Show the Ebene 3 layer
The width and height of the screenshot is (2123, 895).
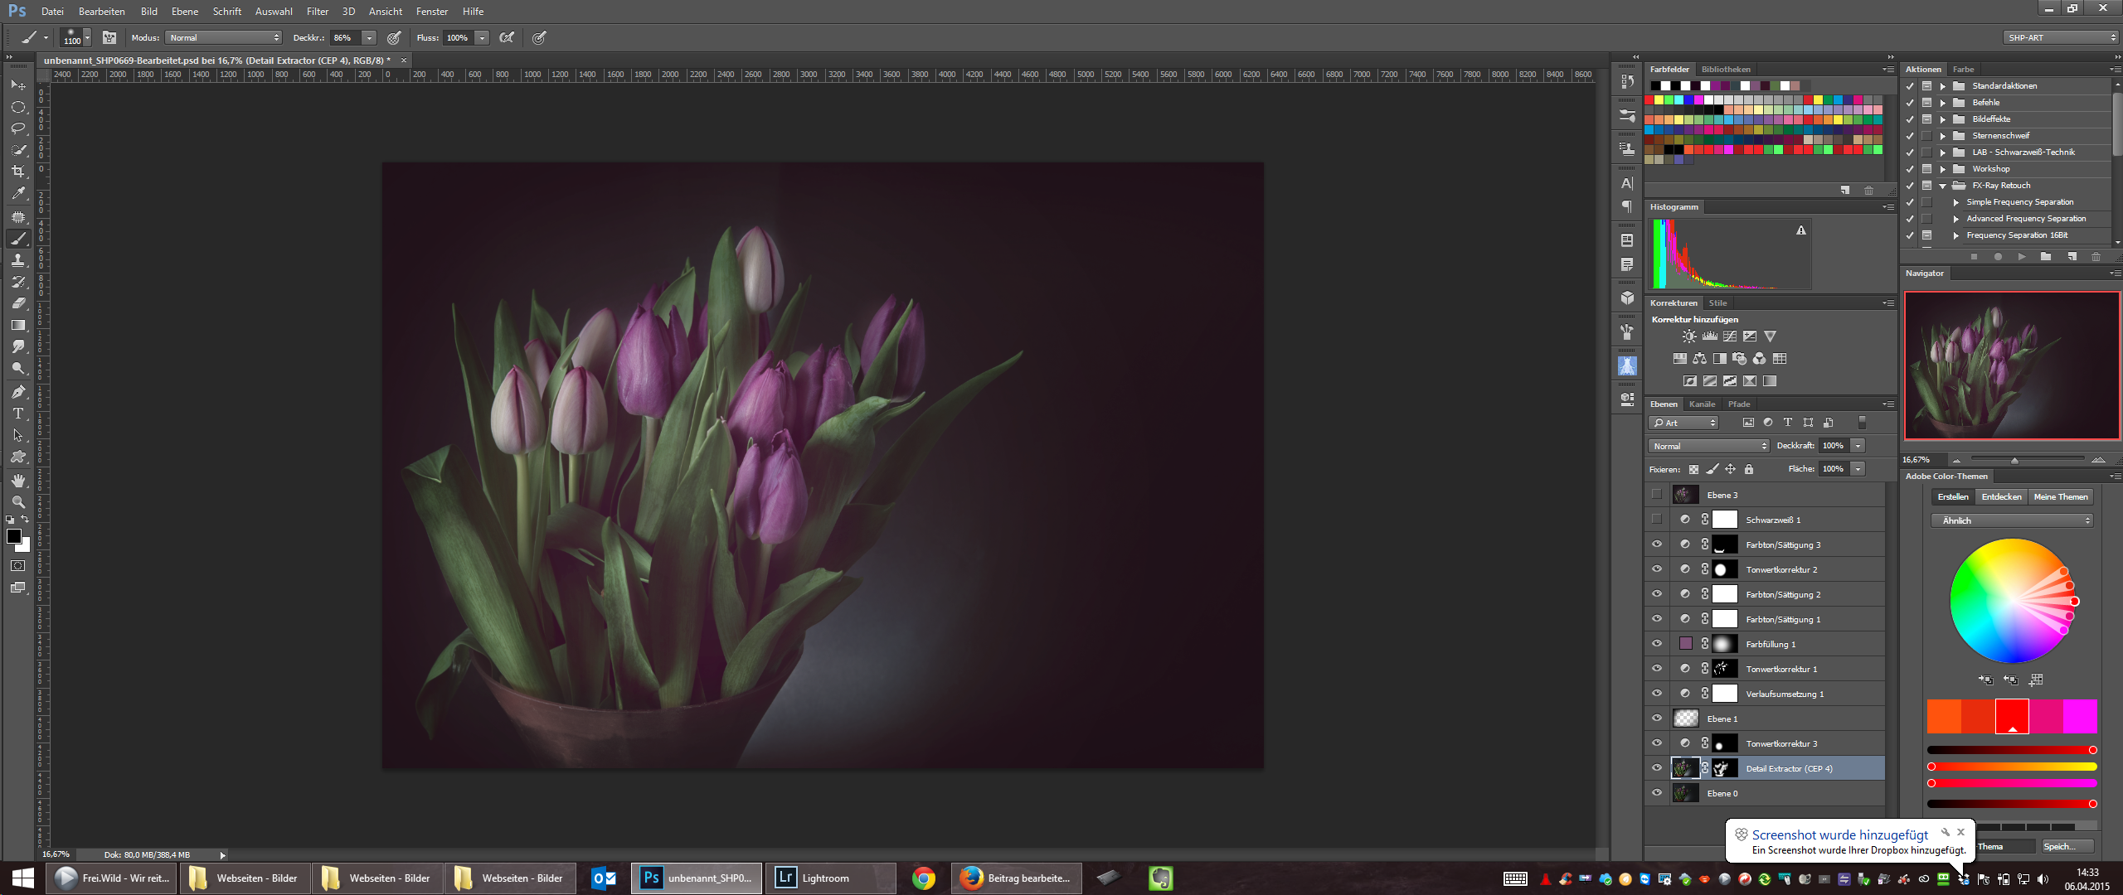(x=1657, y=495)
